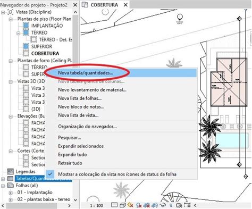Click the SUPERIOR floor plan icon
The image size is (252, 209).
coord(26,46)
